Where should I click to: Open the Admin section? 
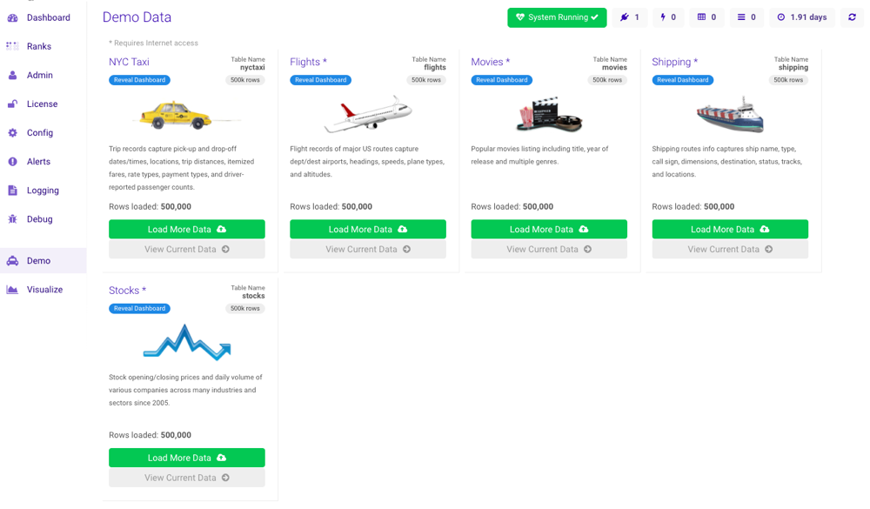pos(39,75)
